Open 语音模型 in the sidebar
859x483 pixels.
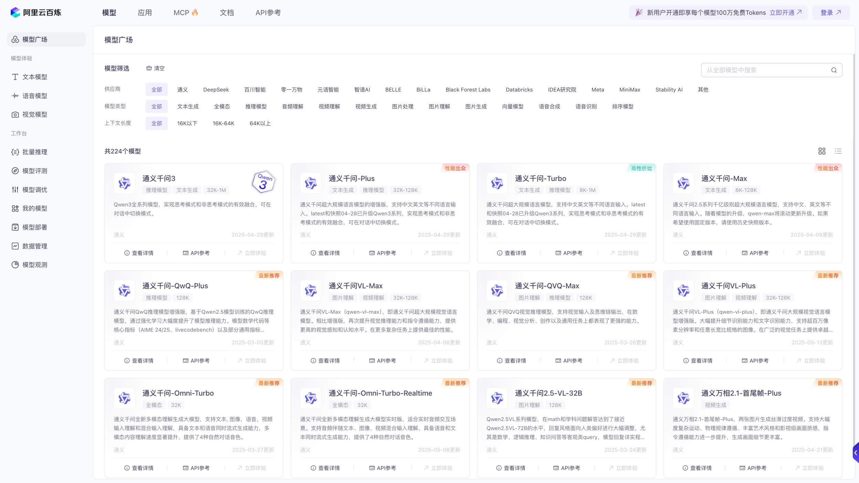tap(34, 96)
